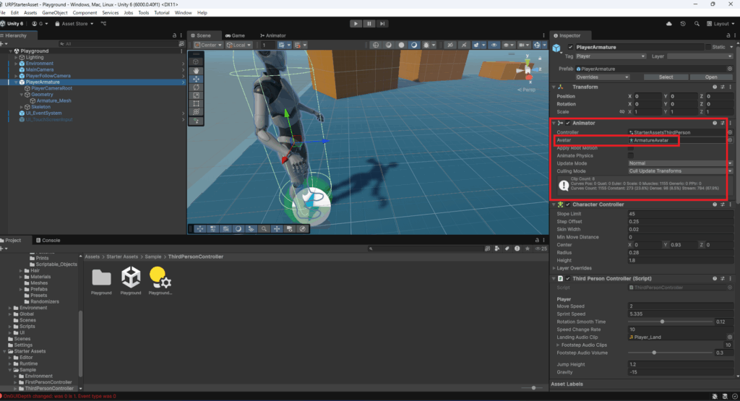Select the Scale tool in Scene toolbar

tap(196, 95)
